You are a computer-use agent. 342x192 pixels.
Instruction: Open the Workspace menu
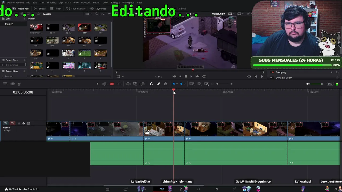tap(128, 3)
